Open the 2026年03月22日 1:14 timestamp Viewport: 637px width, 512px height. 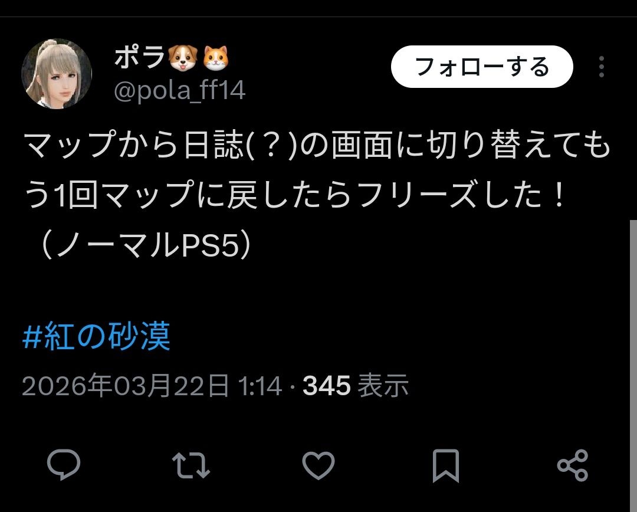pyautogui.click(x=152, y=385)
